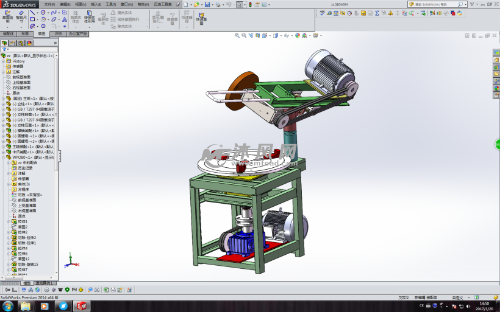The width and height of the screenshot is (500, 312).
Task: Select the Corner Rectangle sketch tool
Action: click(32, 19)
